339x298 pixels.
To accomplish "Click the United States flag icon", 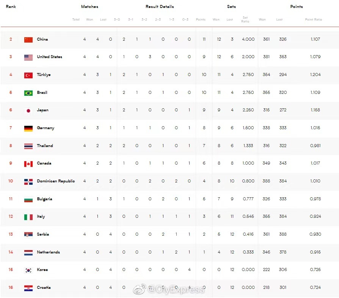I will pos(28,57).
